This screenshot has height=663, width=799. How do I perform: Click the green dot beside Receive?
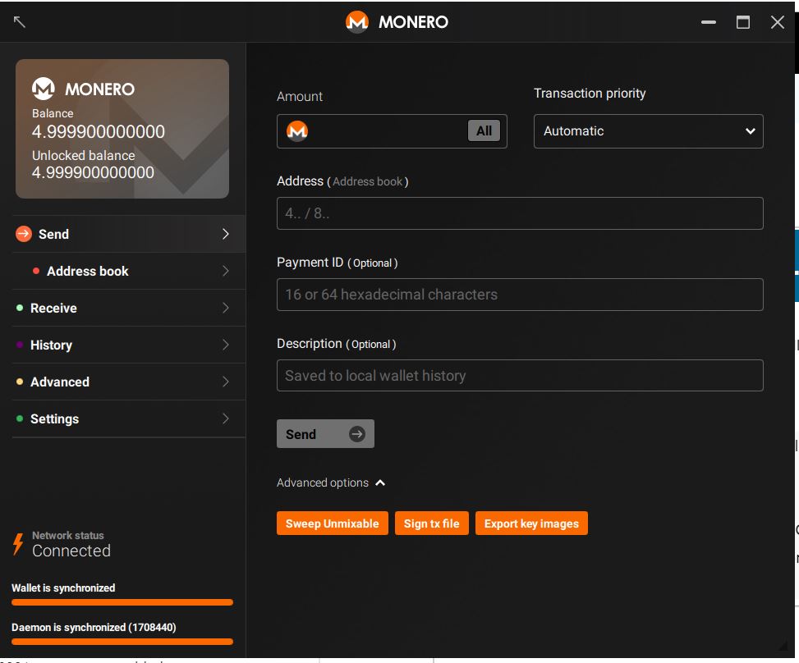[20, 308]
